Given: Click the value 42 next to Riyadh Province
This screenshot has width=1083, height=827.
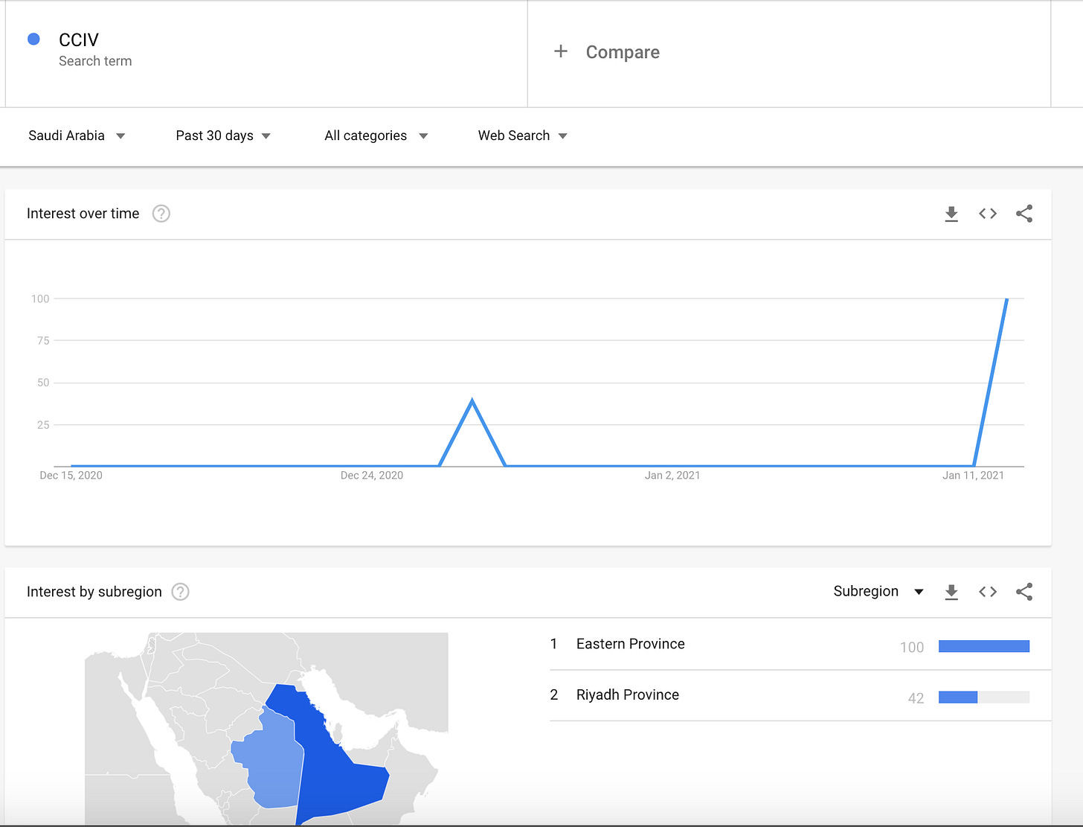Looking at the screenshot, I should coord(916,698).
